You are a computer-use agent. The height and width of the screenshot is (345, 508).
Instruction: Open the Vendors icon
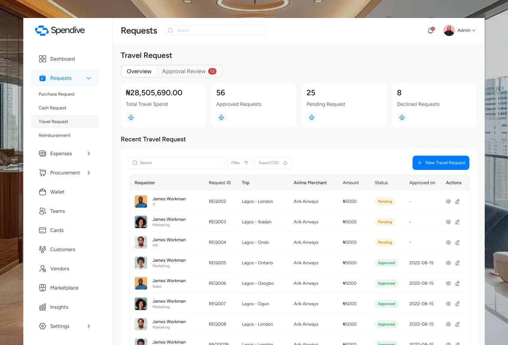pyautogui.click(x=42, y=268)
